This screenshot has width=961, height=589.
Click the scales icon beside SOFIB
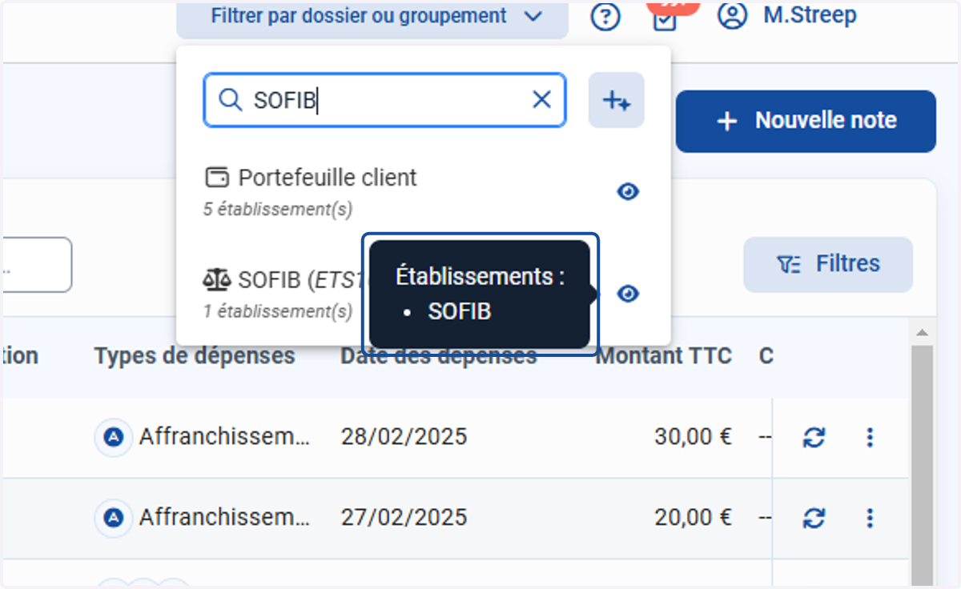click(216, 279)
